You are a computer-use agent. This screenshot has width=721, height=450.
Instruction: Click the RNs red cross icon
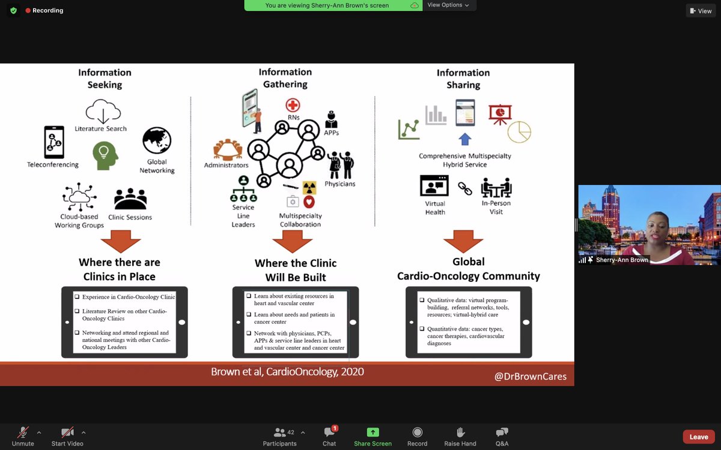click(x=293, y=106)
